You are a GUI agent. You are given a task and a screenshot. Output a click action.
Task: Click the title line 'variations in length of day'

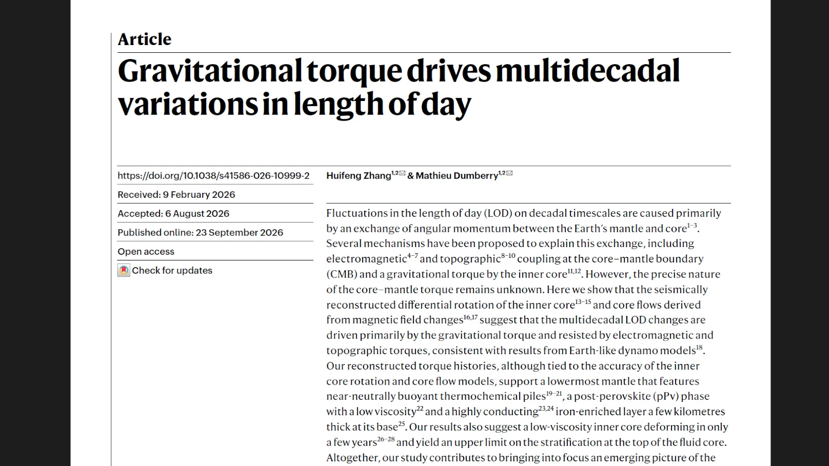click(x=294, y=104)
